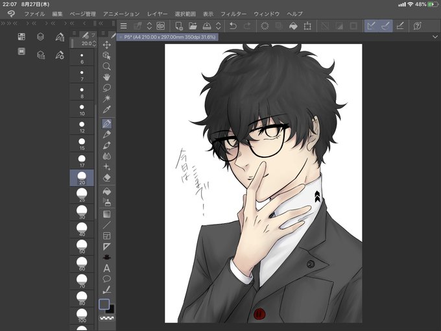Open the ウィンドウ menu

(267, 14)
